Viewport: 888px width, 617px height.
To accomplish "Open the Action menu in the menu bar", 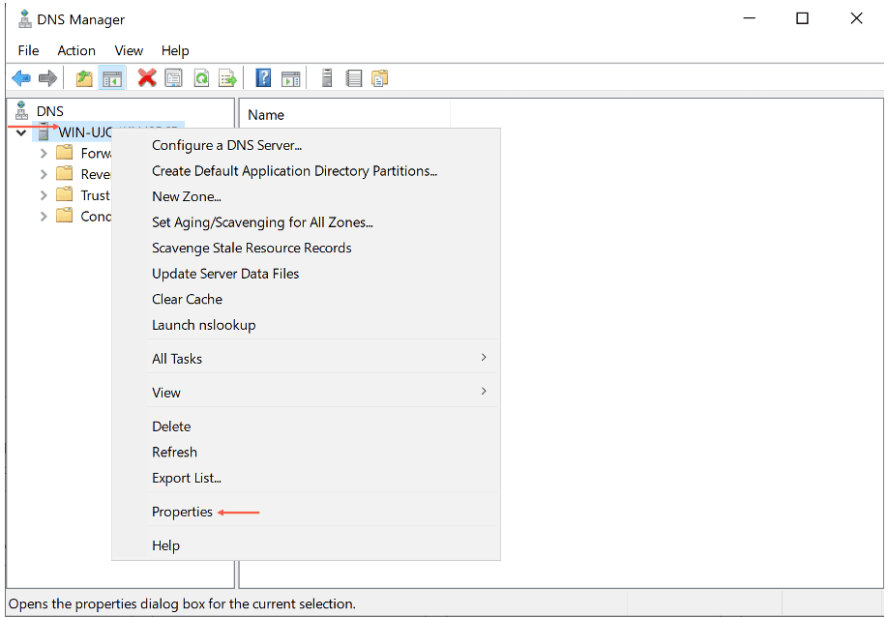I will 76,50.
